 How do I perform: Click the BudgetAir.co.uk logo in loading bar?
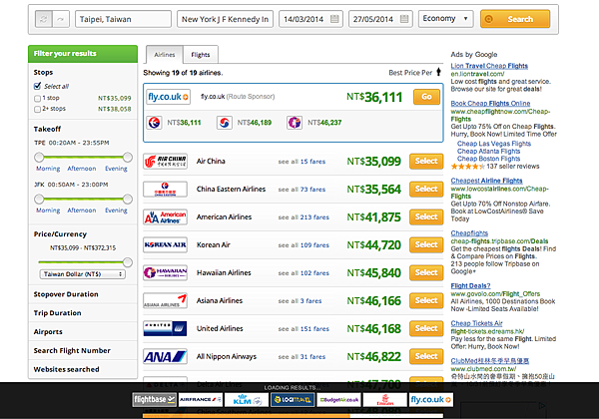[x=338, y=399]
